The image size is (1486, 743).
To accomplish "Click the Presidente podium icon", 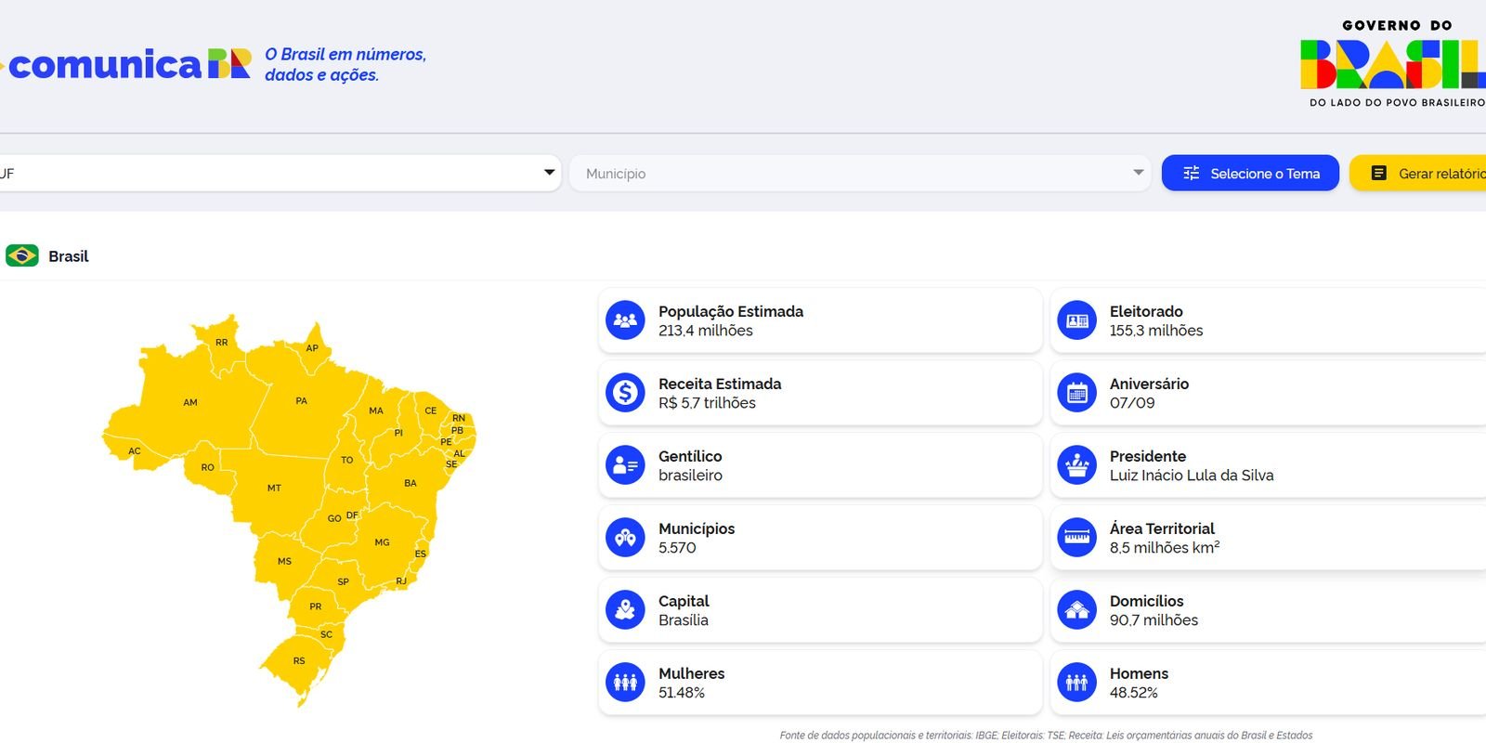I will pos(1076,465).
